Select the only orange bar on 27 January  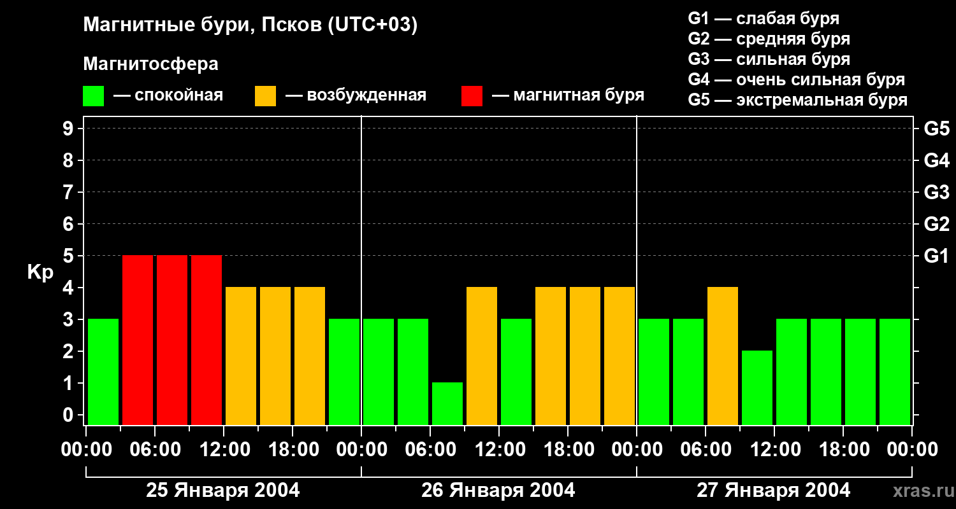pos(723,356)
